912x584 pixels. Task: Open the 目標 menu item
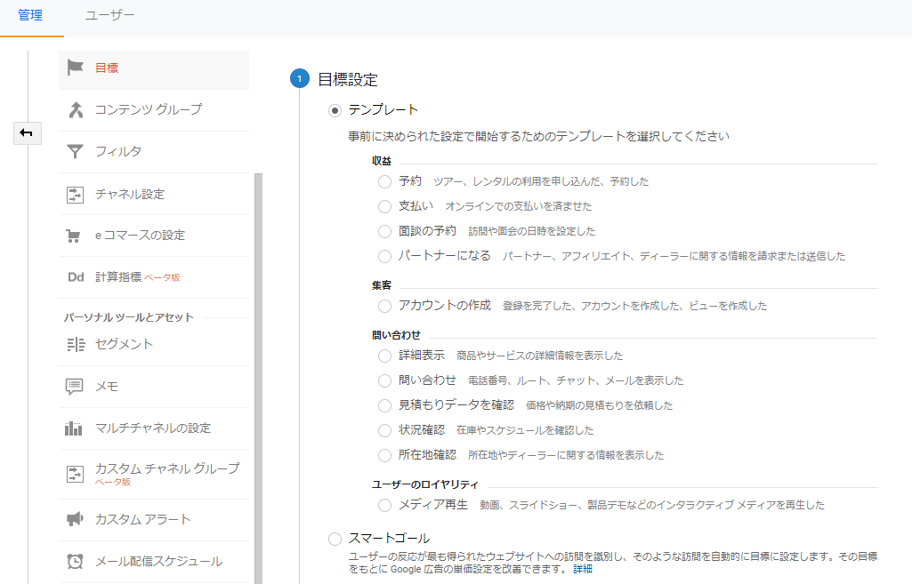(154, 68)
